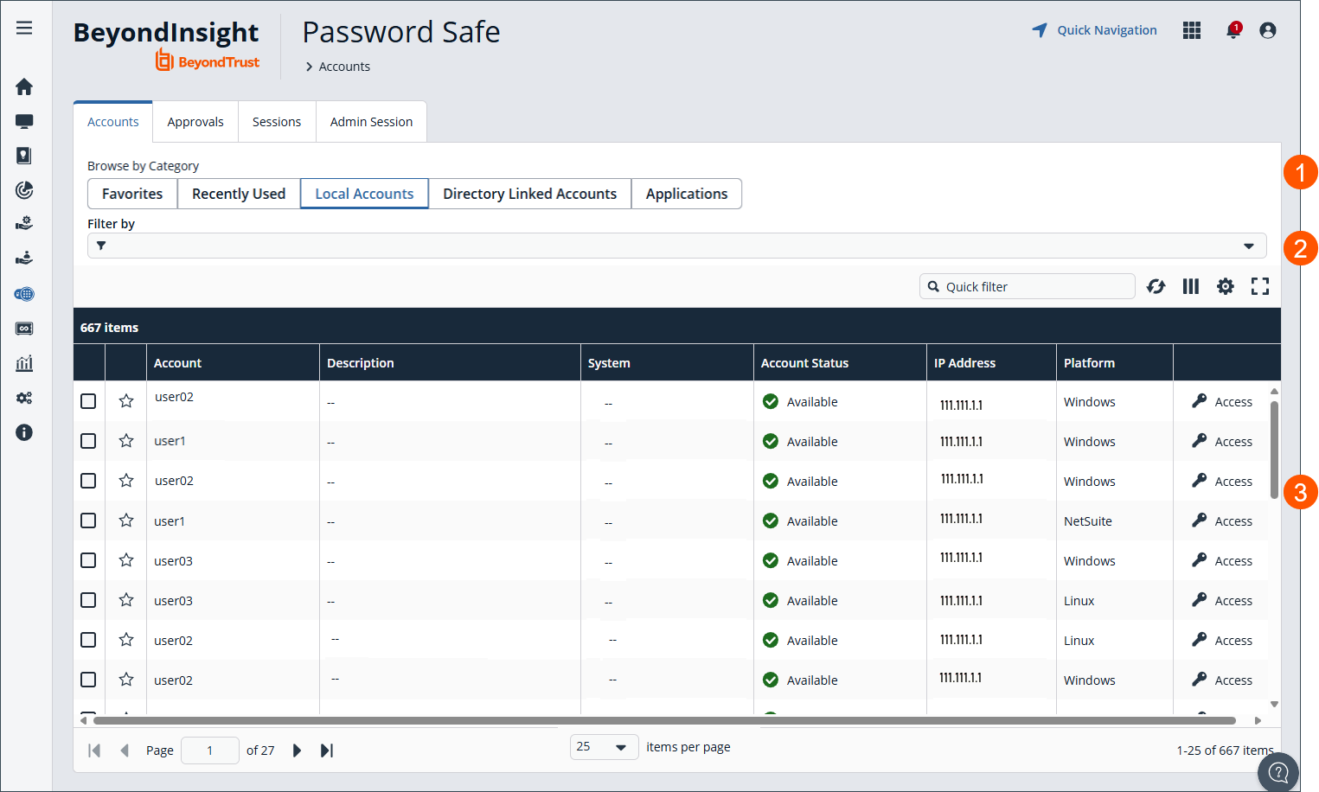Viewport: 1319px width, 792px height.
Task: Click the breadcrumb chevron before Accounts
Action: (x=309, y=67)
